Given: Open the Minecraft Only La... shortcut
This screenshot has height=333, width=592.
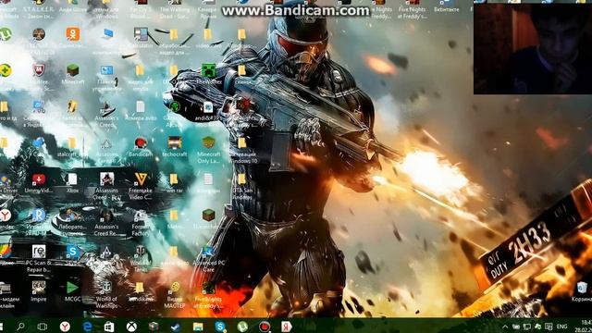Looking at the screenshot, I should [x=208, y=150].
